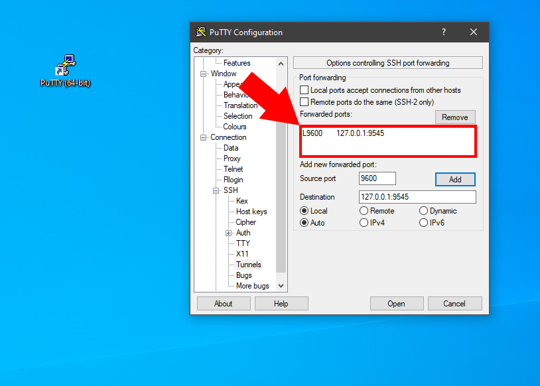
Task: Click the title bar question mark help button
Action: click(444, 32)
